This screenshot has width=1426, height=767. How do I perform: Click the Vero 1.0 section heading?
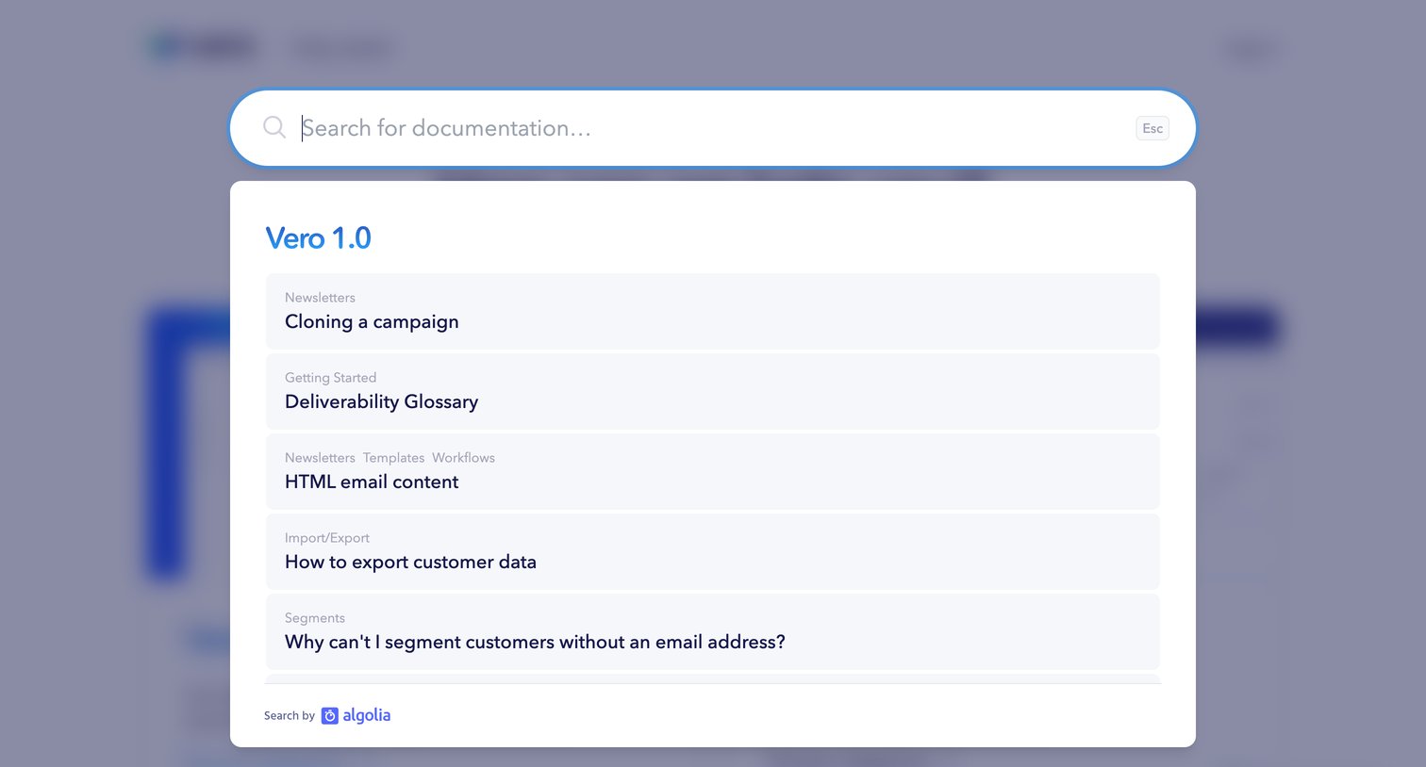click(x=319, y=238)
